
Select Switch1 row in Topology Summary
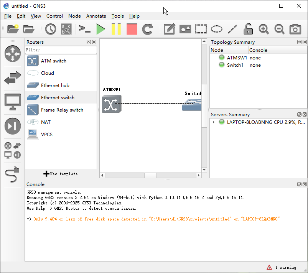259,65
